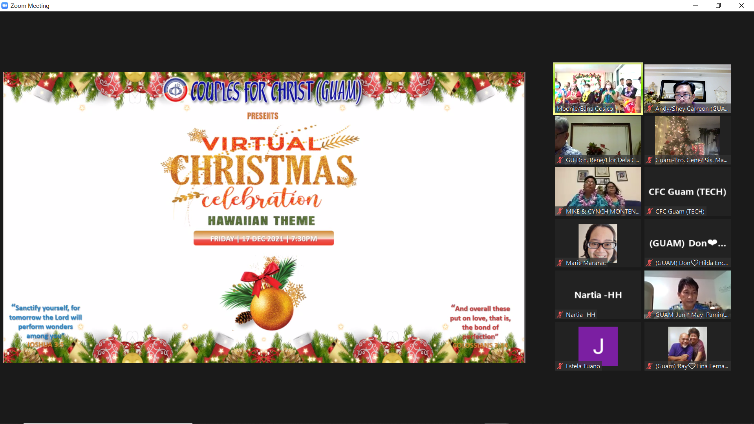Viewport: 754px width, 424px height.
Task: Select Guam-Bro. Gene/Sis. Ma video tile
Action: click(x=687, y=140)
